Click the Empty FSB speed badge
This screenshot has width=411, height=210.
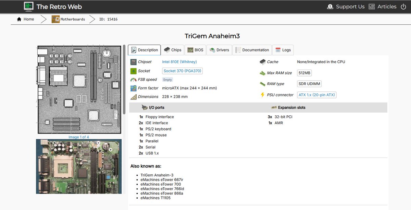[167, 80]
